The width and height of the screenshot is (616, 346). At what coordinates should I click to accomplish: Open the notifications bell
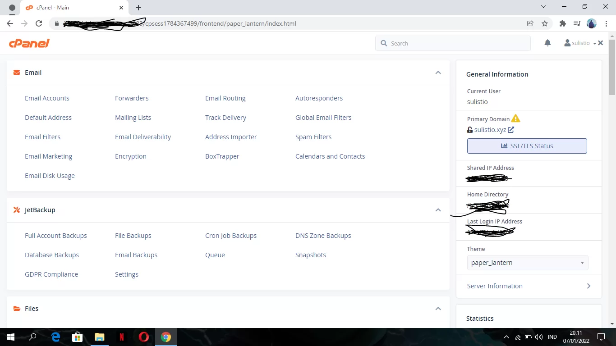point(547,43)
